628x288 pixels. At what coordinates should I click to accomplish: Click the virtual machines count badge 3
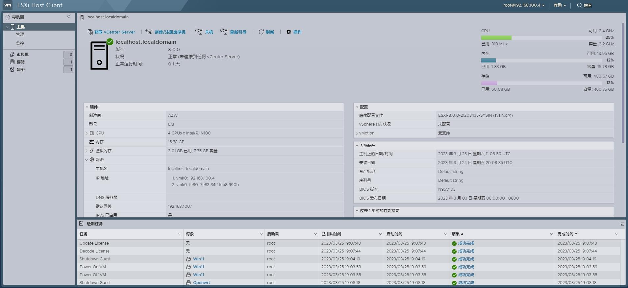tap(68, 54)
